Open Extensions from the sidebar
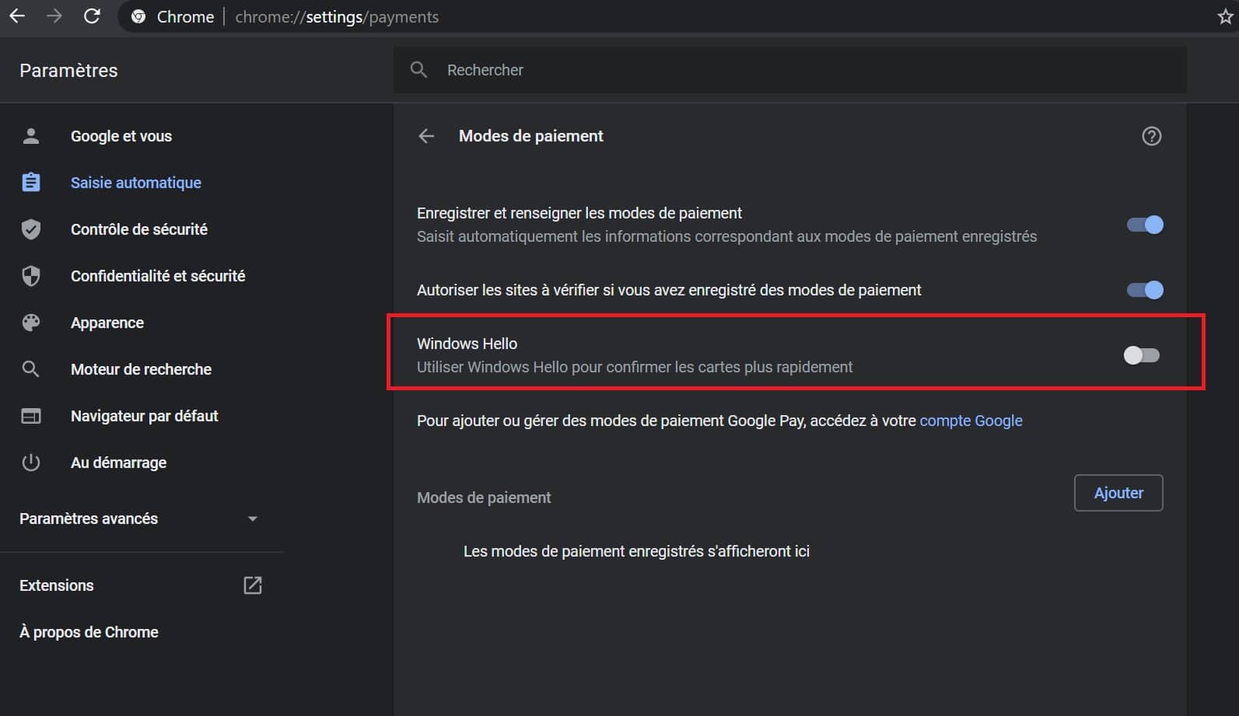This screenshot has height=716, width=1239. (57, 585)
